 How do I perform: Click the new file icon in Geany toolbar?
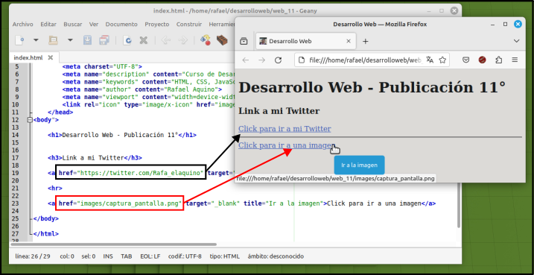coord(20,40)
